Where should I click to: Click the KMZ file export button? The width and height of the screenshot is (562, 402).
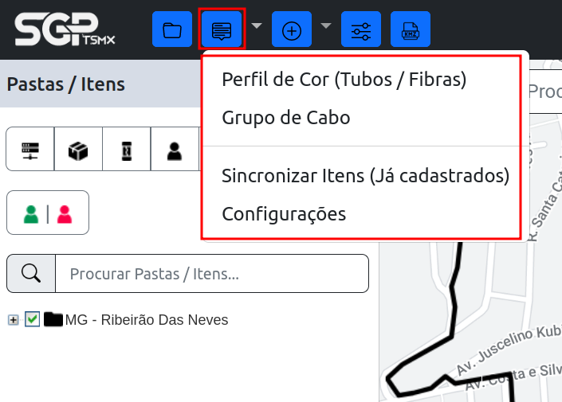[411, 30]
